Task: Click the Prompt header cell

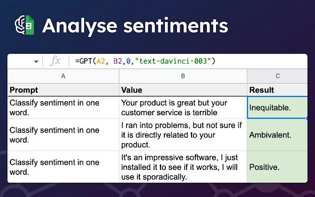Action: [63, 90]
